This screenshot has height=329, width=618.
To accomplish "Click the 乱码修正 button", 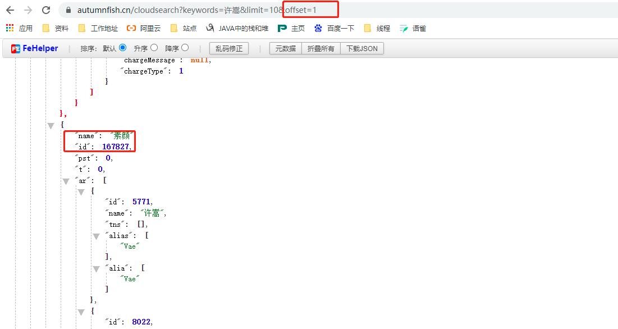I will point(229,48).
